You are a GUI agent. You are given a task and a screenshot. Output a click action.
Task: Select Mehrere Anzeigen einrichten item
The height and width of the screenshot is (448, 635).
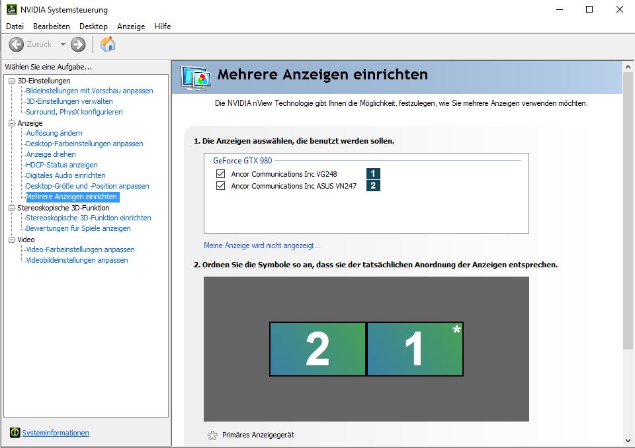point(72,197)
